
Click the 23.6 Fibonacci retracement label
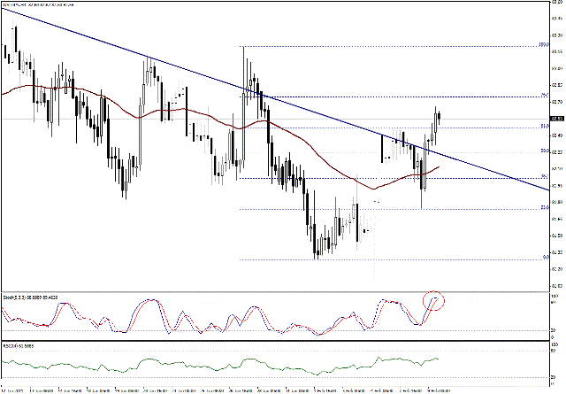click(542, 208)
